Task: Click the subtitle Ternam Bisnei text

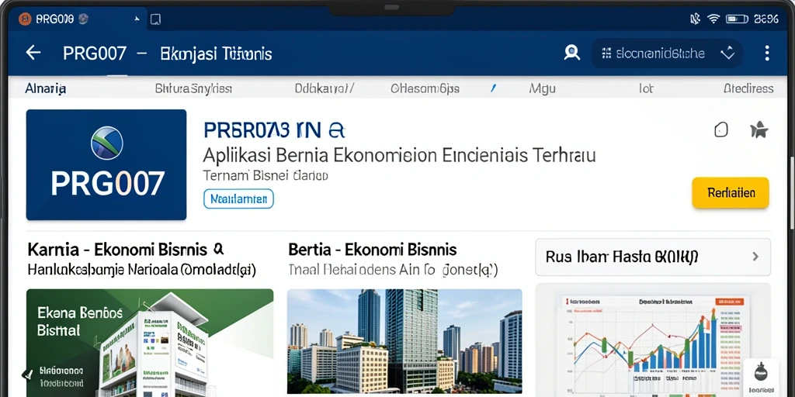Action: pyautogui.click(x=266, y=176)
